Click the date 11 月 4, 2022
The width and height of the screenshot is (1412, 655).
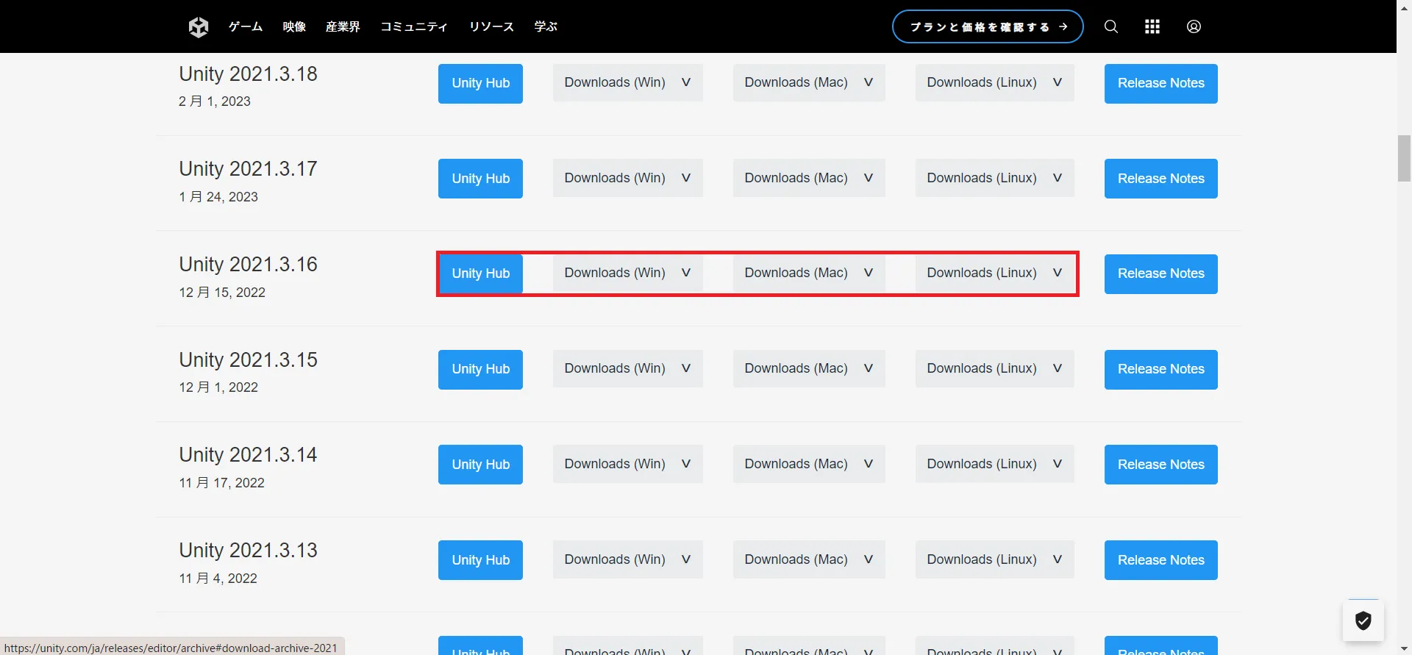pyautogui.click(x=218, y=578)
